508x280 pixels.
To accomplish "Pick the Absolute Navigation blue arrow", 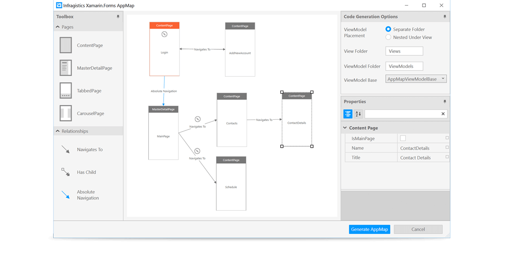I will 66,195.
